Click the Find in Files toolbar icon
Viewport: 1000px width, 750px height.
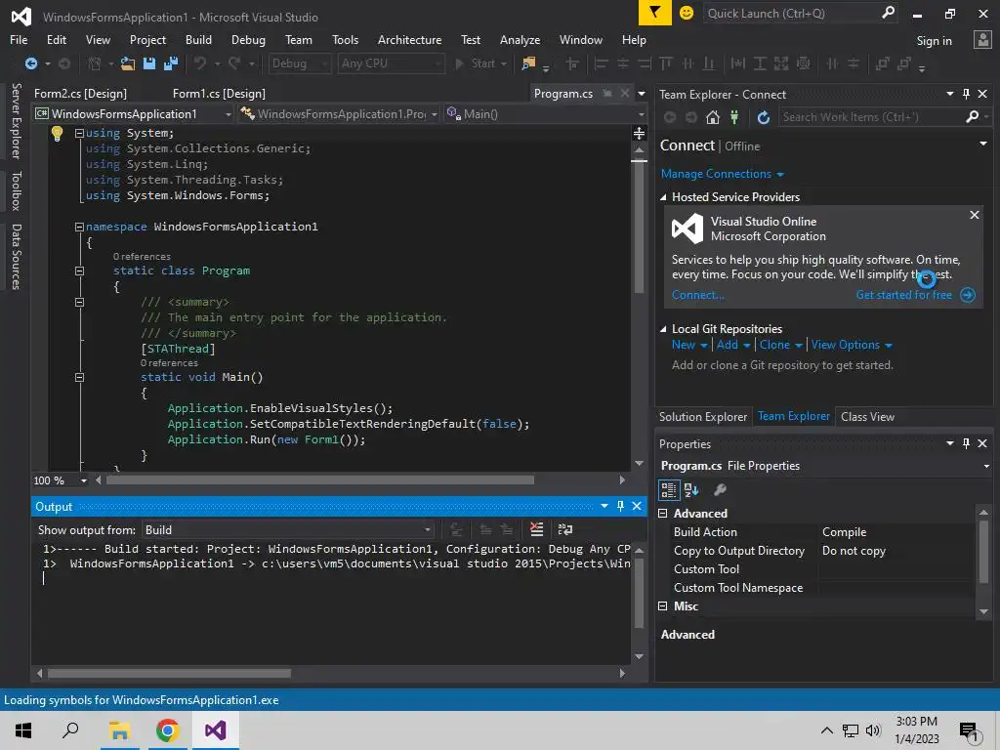tap(528, 63)
